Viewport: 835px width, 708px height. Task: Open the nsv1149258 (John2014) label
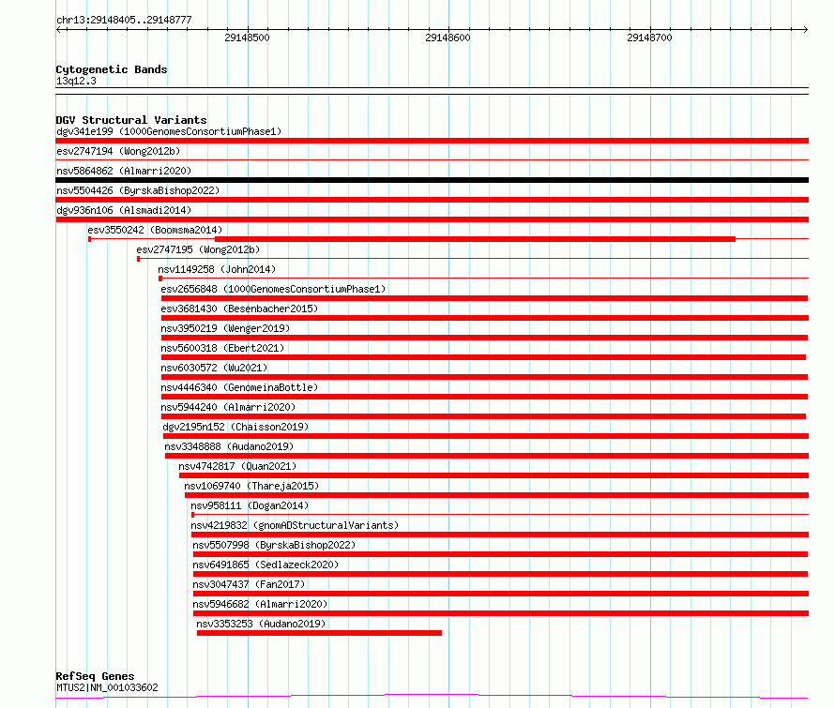pyautogui.click(x=217, y=269)
